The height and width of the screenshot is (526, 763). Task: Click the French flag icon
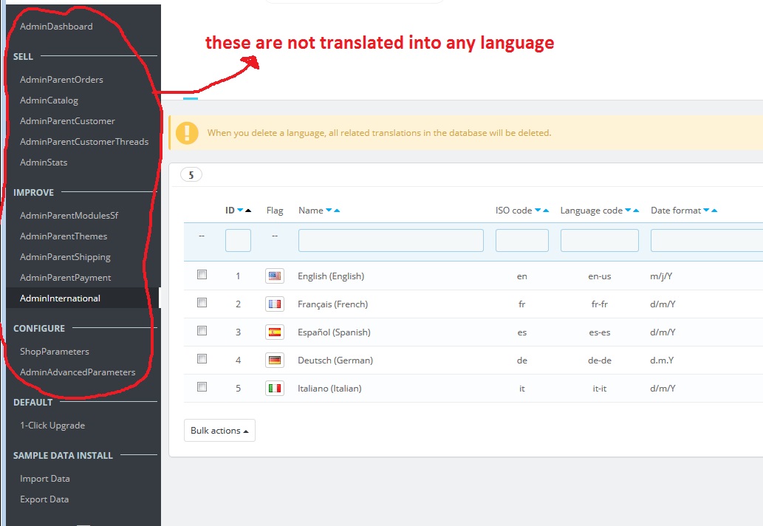pos(275,304)
